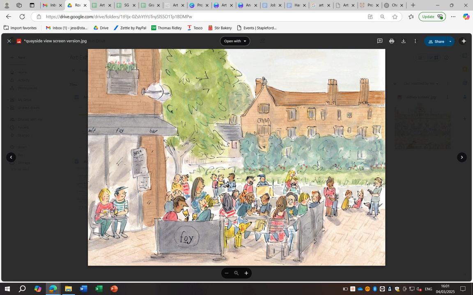Click the browser back arrow

[x=9, y=16]
